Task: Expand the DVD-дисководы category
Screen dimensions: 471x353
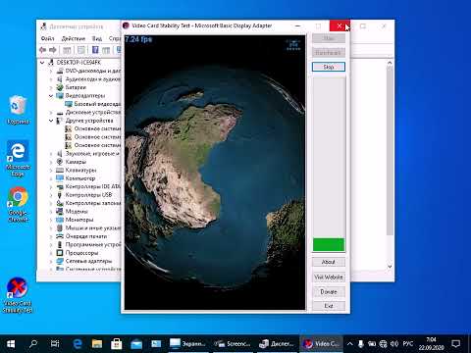Action: coord(51,71)
